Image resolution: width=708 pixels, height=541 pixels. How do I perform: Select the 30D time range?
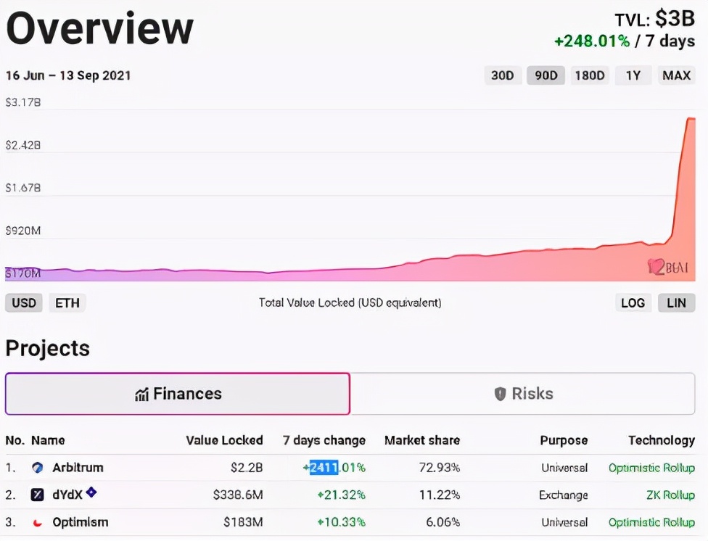(502, 75)
